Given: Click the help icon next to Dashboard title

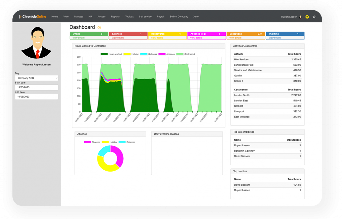Looking at the screenshot, I should click(99, 28).
